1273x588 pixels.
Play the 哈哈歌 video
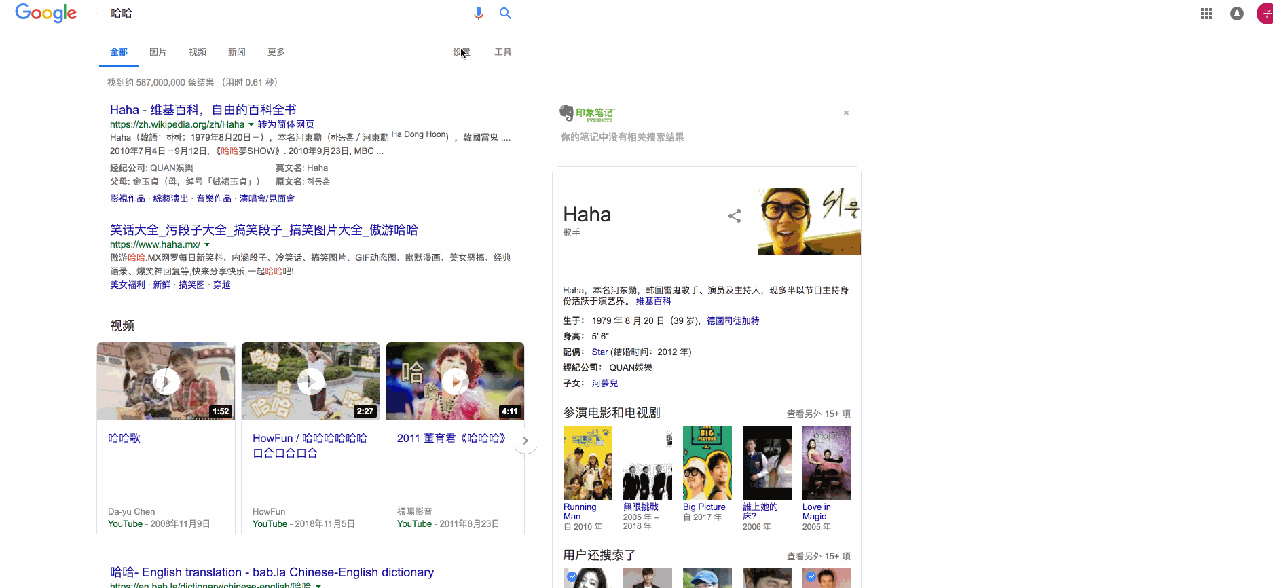point(166,381)
